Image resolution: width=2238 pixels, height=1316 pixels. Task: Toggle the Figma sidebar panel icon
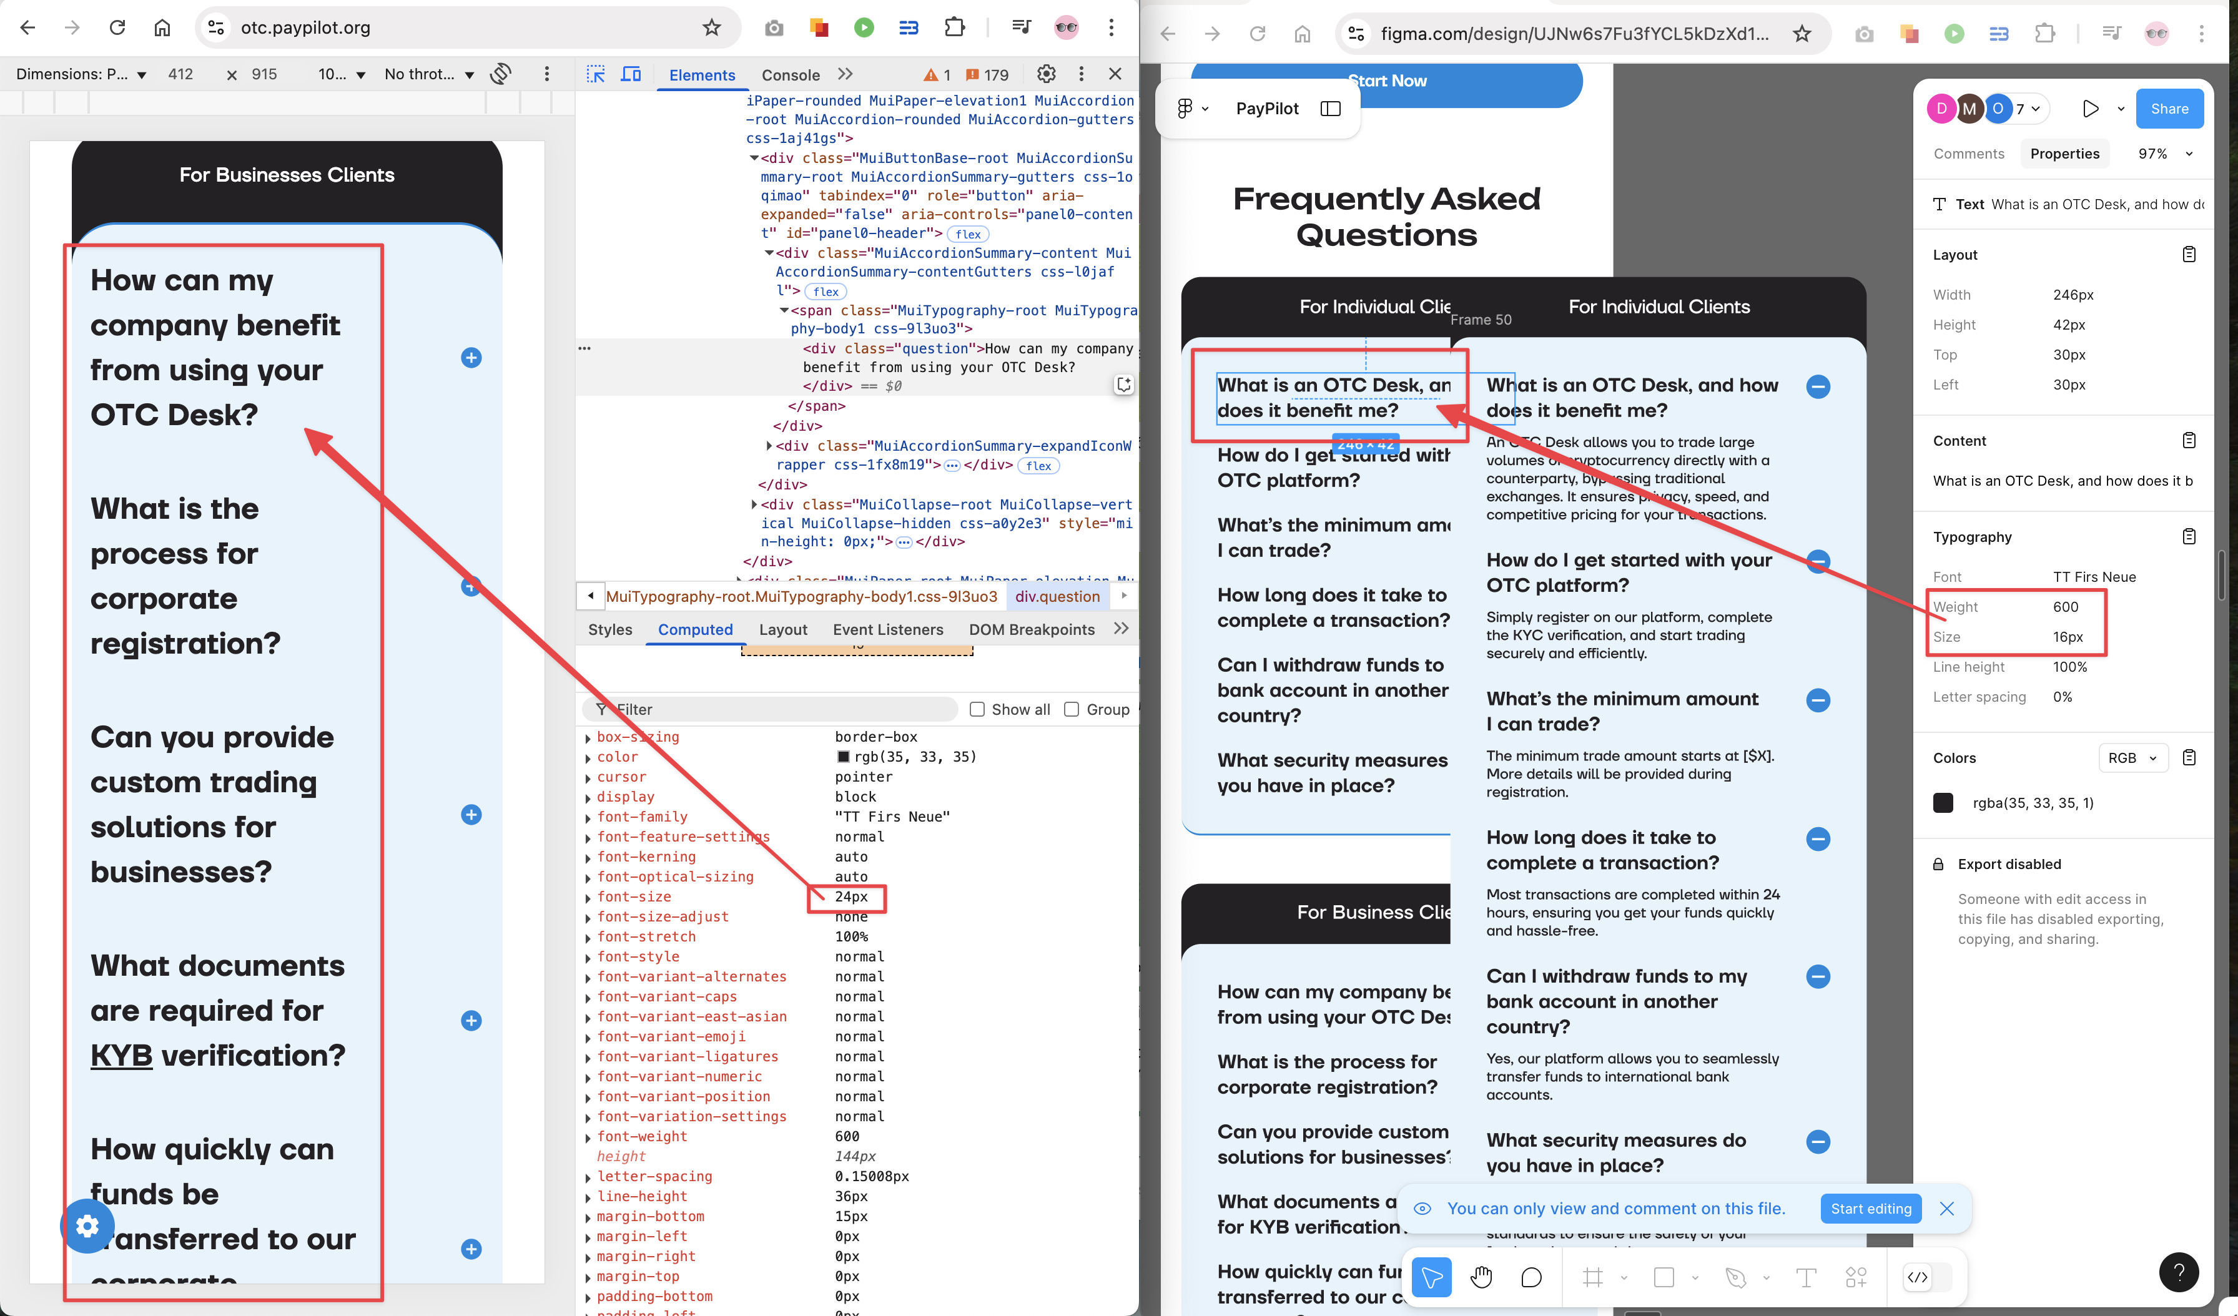pyautogui.click(x=1329, y=109)
